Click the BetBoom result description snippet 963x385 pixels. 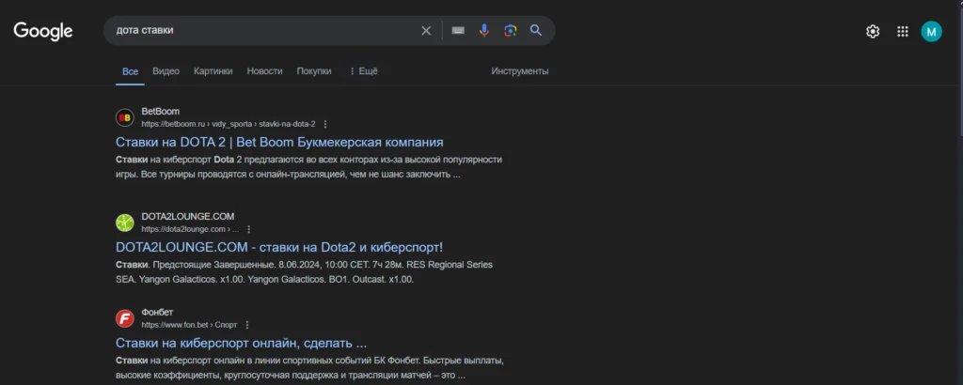[x=308, y=167]
